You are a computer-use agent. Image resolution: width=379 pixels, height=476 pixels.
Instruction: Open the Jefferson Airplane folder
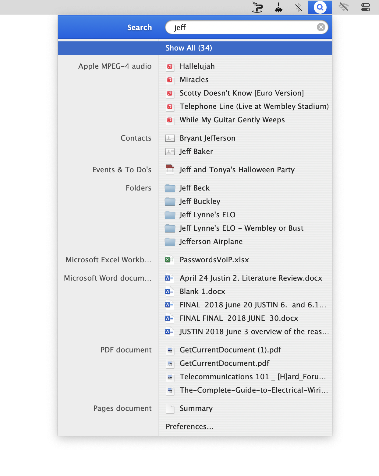[211, 242]
